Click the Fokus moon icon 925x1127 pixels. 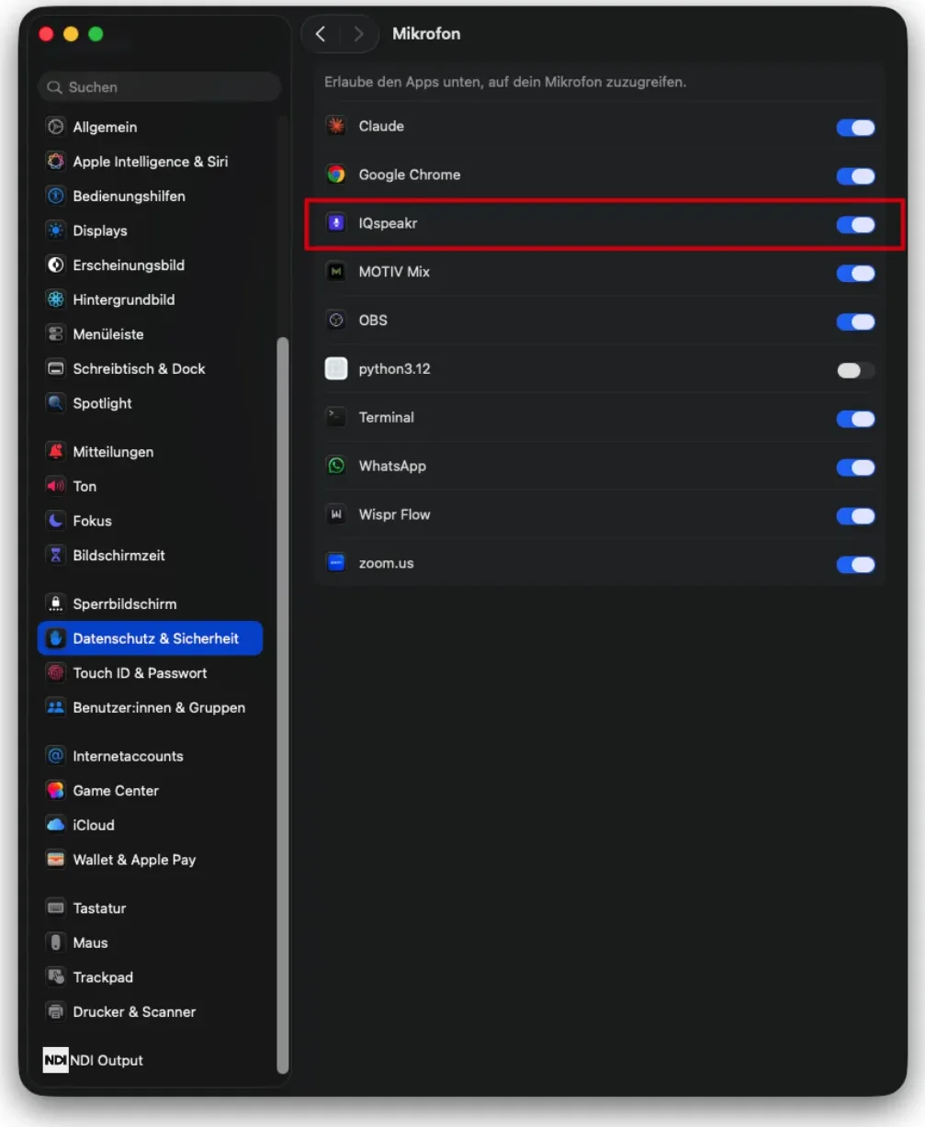[56, 521]
